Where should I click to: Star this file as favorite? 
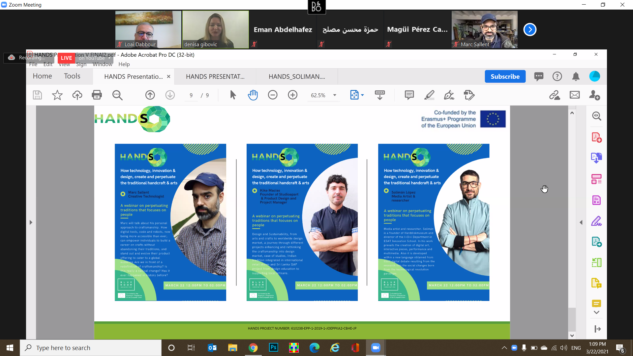pyautogui.click(x=57, y=95)
